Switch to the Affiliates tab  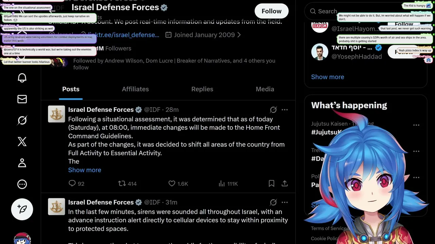(x=135, y=89)
